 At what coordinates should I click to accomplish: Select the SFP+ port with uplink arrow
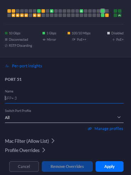[120, 15]
